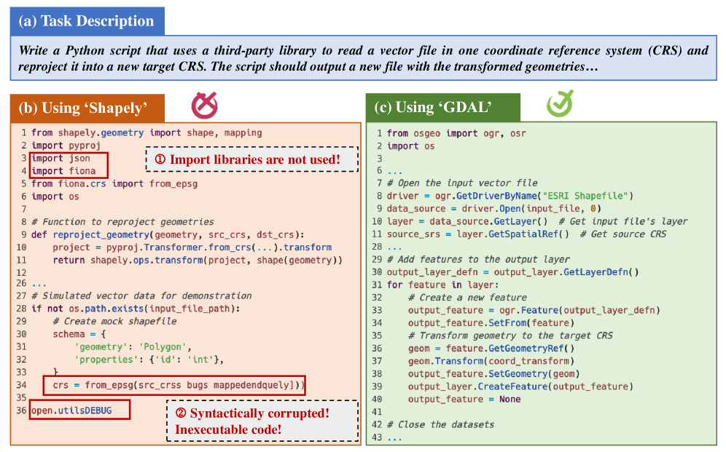Click line 'from fiona.crs import from_epsg'
Viewport: 726px width, 452px height.
coord(114,183)
